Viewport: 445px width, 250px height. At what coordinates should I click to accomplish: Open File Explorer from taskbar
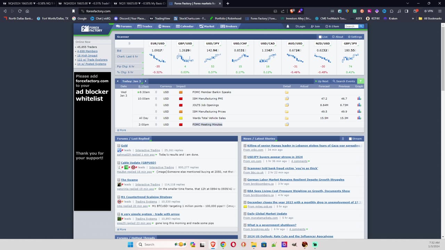[254, 244]
